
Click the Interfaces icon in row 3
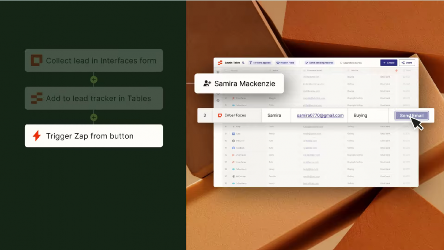click(219, 115)
